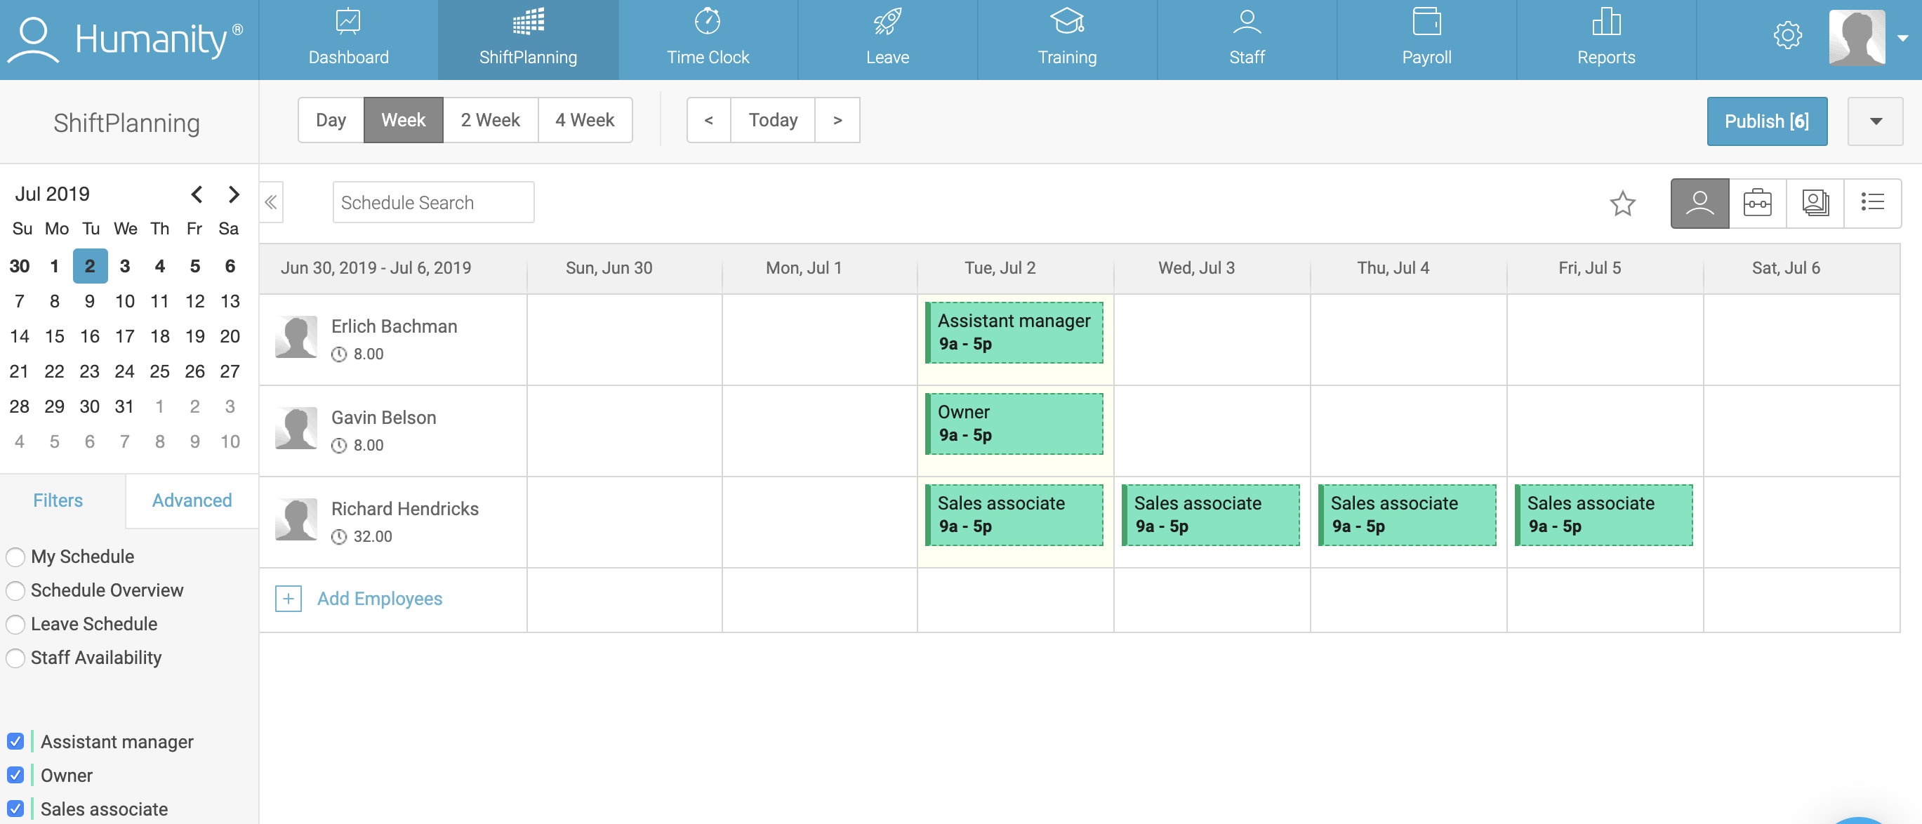Click the plus icon beside Add Employees

pos(288,599)
